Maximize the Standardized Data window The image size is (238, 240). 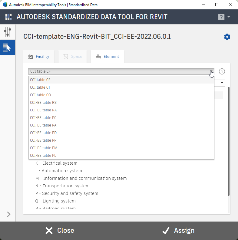tap(217, 5)
